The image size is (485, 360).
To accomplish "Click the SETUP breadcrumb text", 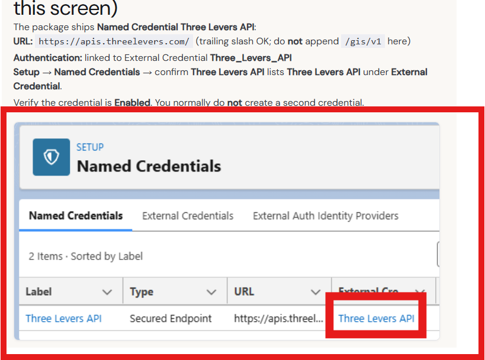I will pyautogui.click(x=90, y=147).
